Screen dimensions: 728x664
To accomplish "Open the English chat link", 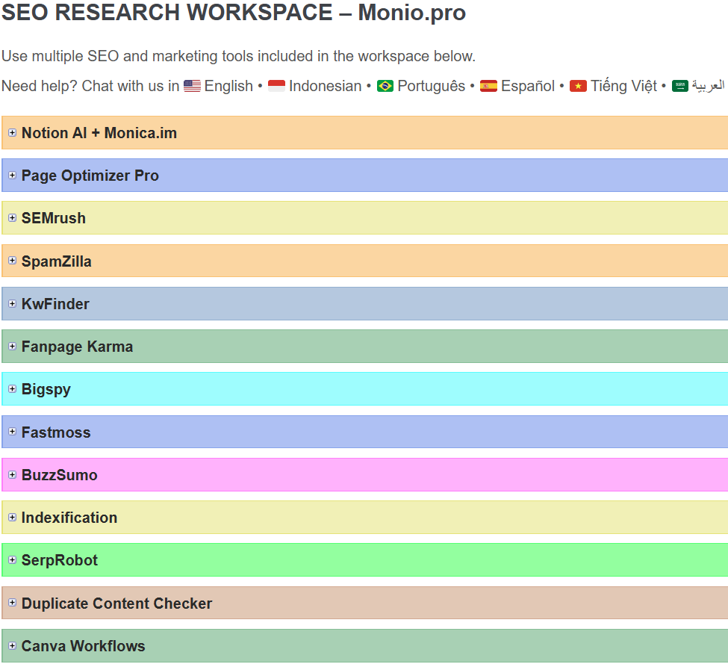I will click(228, 86).
